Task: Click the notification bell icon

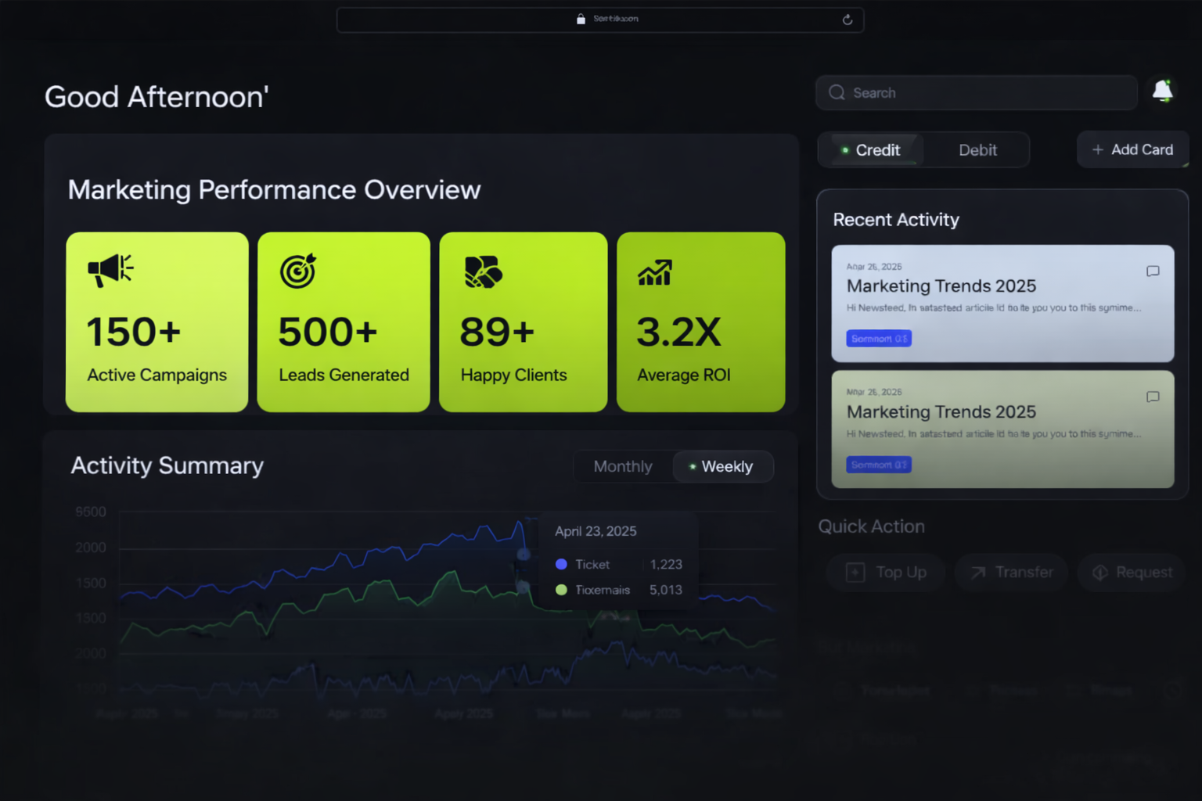Action: coord(1163,92)
